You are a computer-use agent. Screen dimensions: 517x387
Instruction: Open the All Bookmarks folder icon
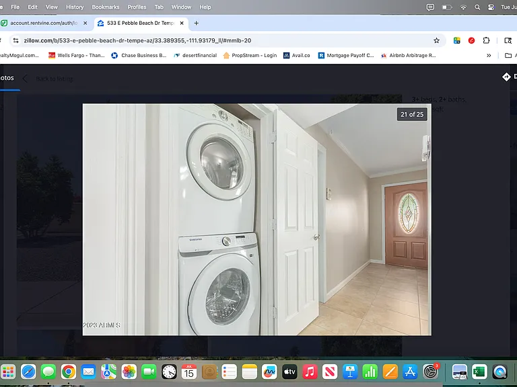pos(508,55)
